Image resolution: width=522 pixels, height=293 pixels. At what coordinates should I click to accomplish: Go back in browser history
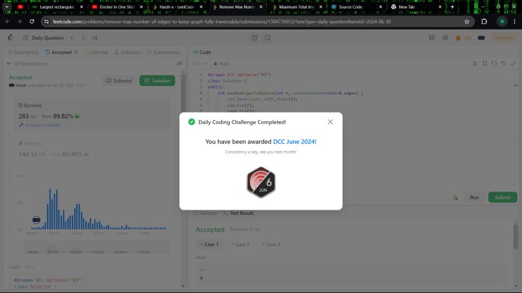coord(8,21)
